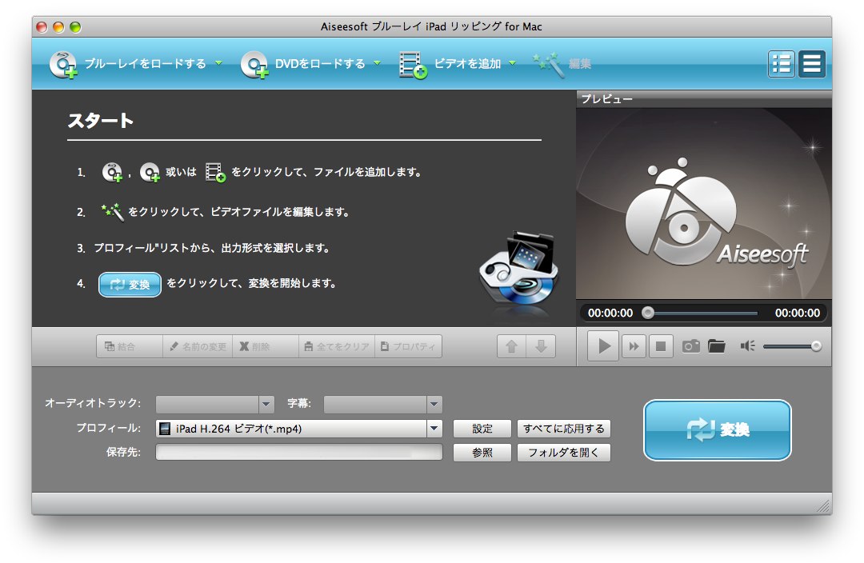The image size is (864, 563).
Task: Switch to list view with the lines icon
Action: [812, 63]
